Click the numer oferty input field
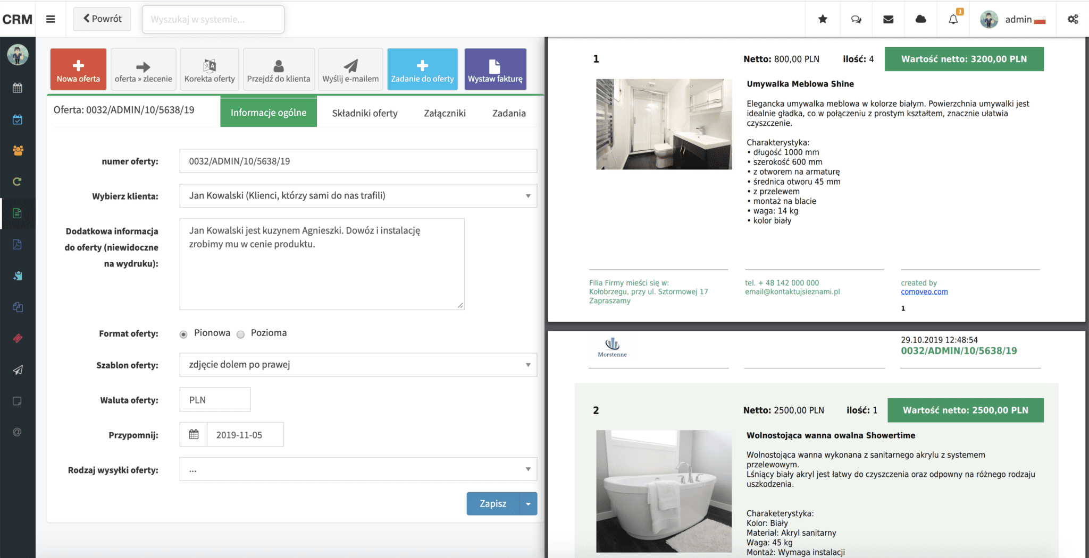This screenshot has width=1089, height=558. [x=358, y=161]
